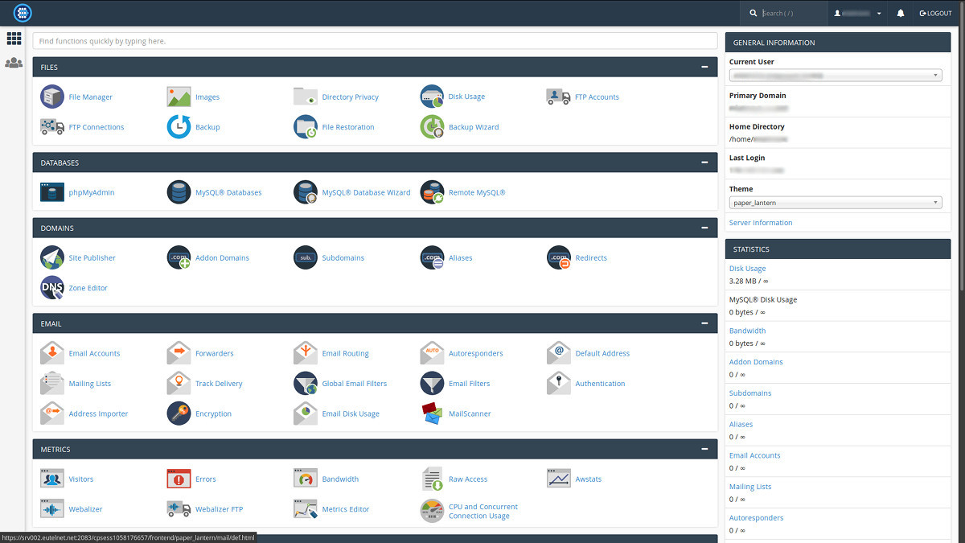This screenshot has height=543, width=965.
Task: Open the user account menu in top bar
Action: [857, 13]
